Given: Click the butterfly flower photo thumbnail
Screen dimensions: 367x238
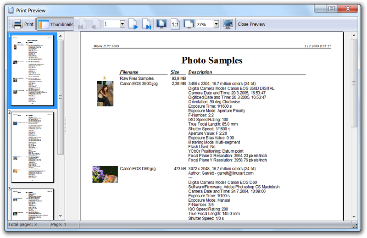Looking at the screenshot, I should [105, 174].
